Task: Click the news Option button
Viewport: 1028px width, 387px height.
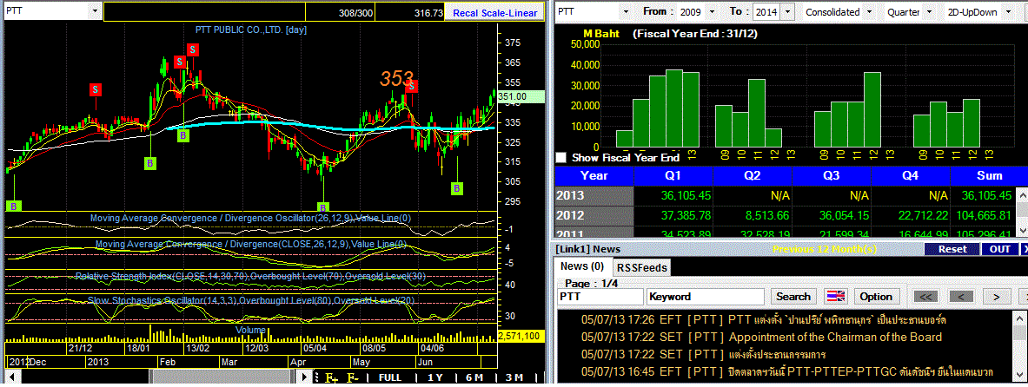Action: (x=876, y=297)
